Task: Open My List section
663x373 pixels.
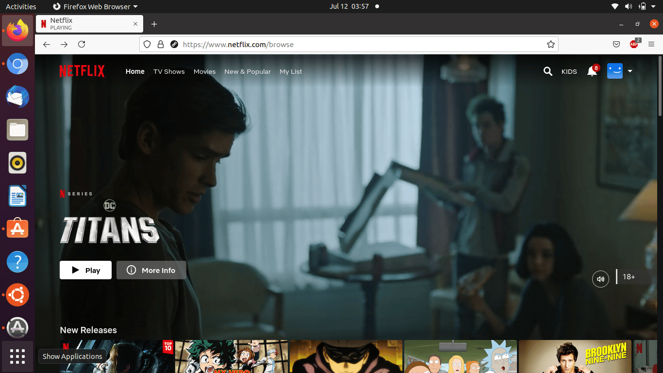Action: [x=291, y=71]
